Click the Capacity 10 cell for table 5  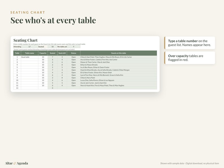(43, 67)
